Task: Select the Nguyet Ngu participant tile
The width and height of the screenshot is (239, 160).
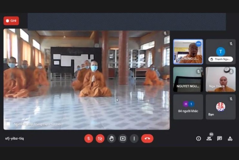Action: [x=188, y=79]
